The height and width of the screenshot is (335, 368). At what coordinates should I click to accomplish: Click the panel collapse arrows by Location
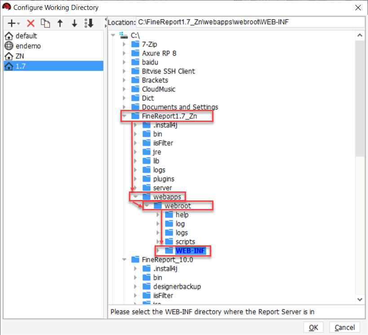click(x=106, y=22)
